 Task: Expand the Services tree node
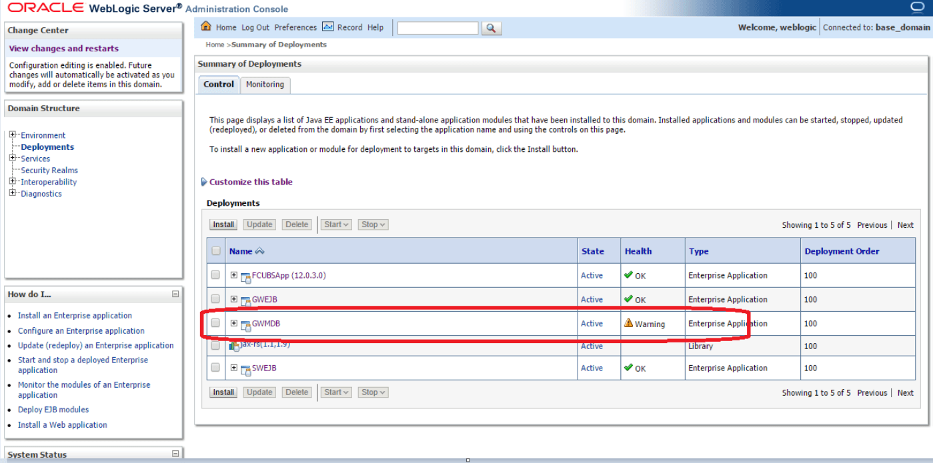[x=13, y=158]
